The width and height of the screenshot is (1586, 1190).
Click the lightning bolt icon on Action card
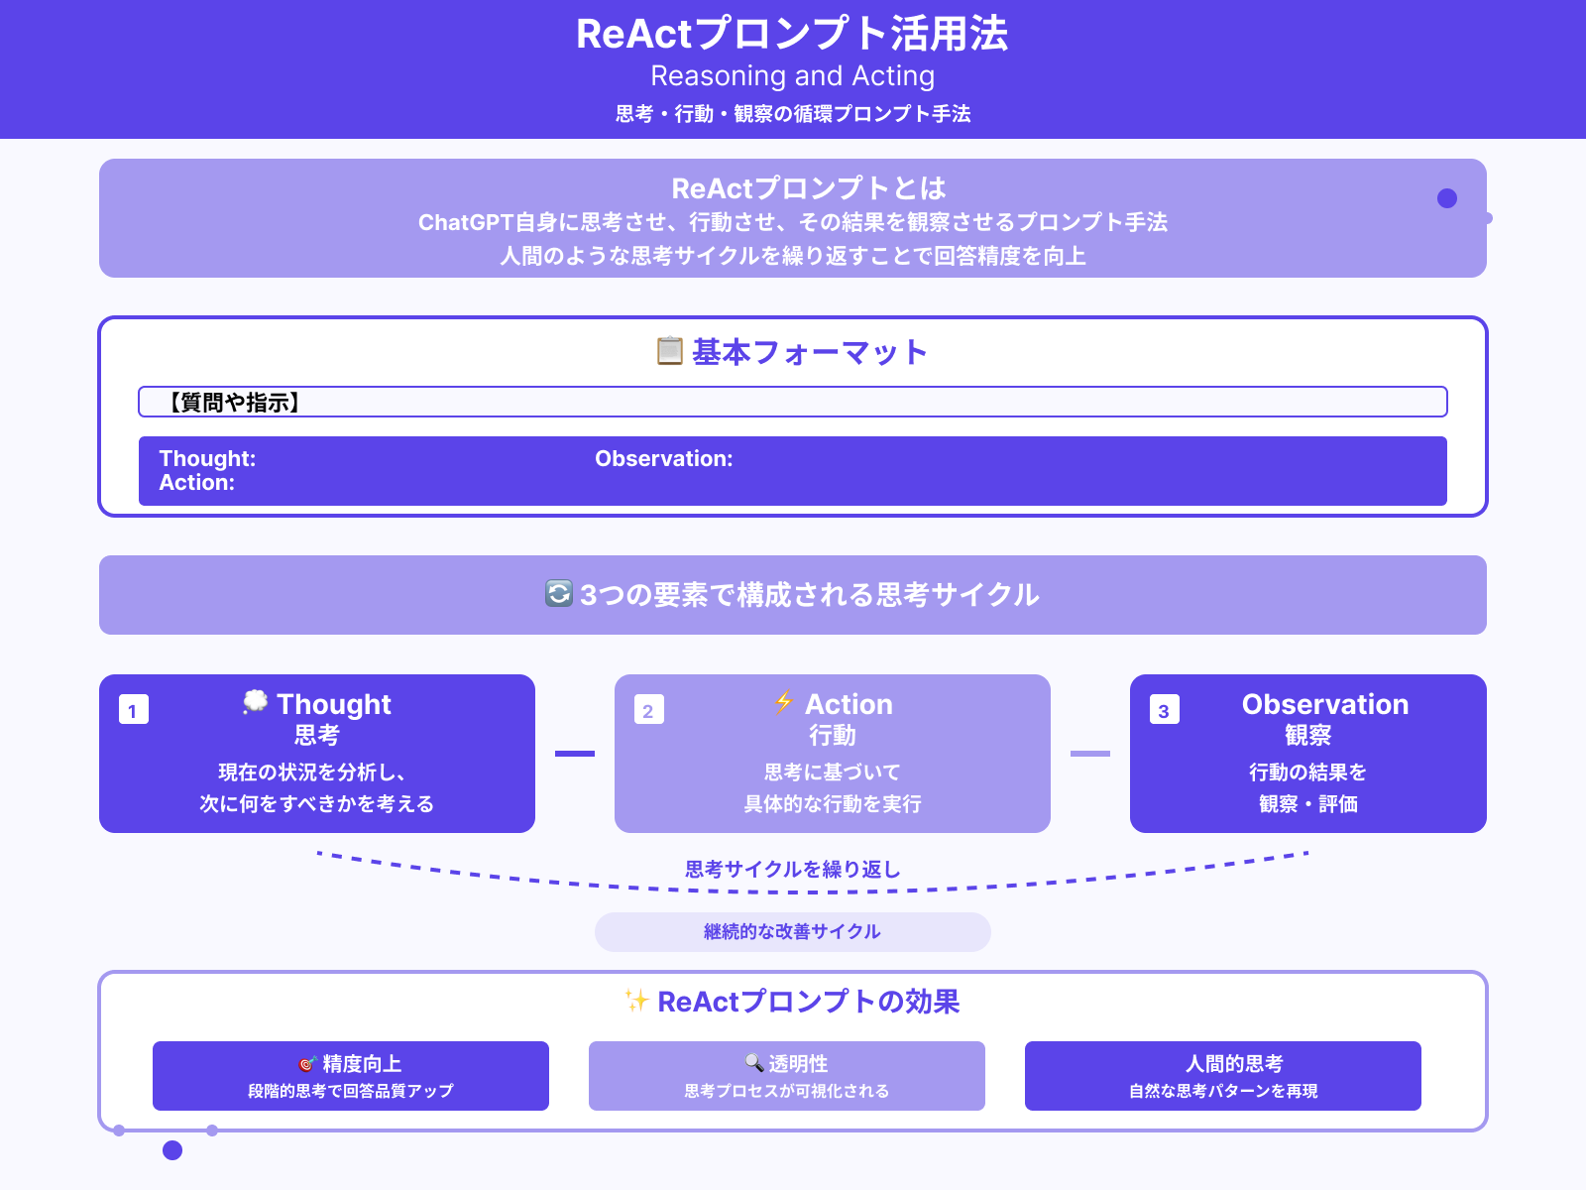coord(784,703)
